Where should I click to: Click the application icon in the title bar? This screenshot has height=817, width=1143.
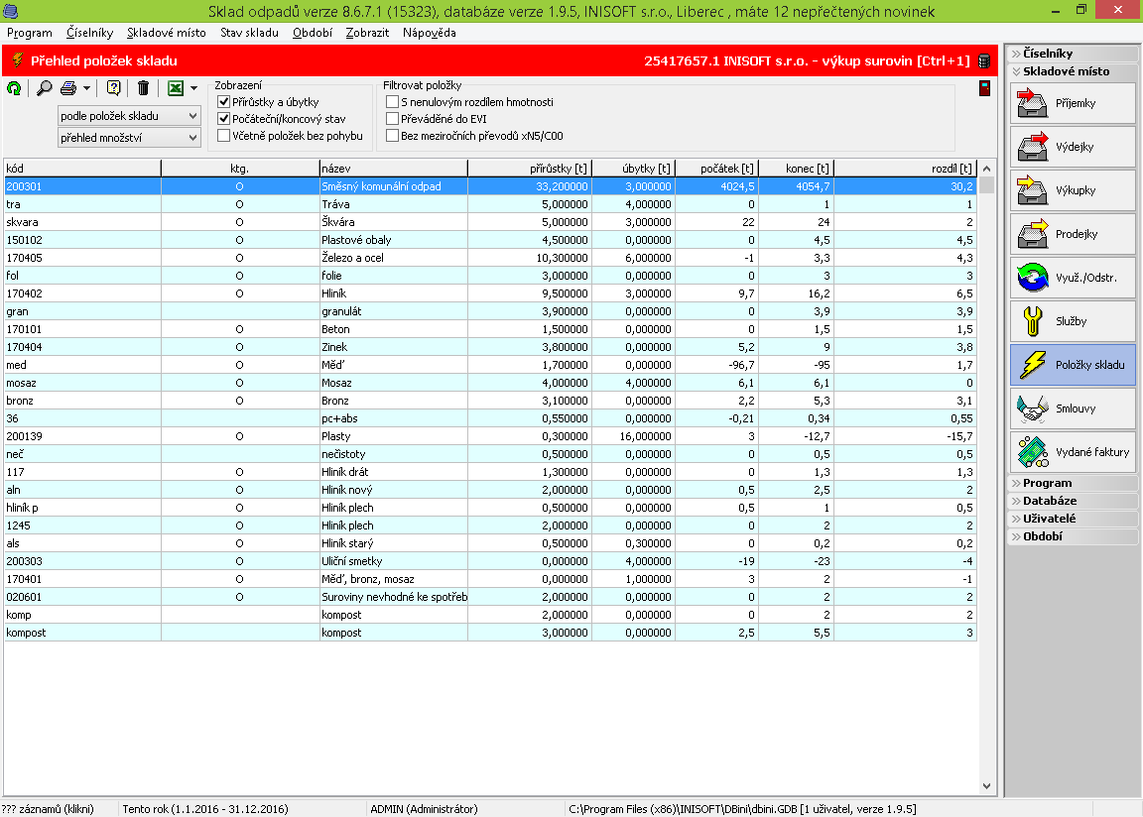click(x=10, y=11)
